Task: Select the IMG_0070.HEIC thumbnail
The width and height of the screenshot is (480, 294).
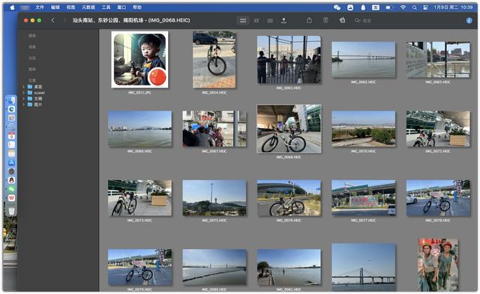Action: [363, 129]
